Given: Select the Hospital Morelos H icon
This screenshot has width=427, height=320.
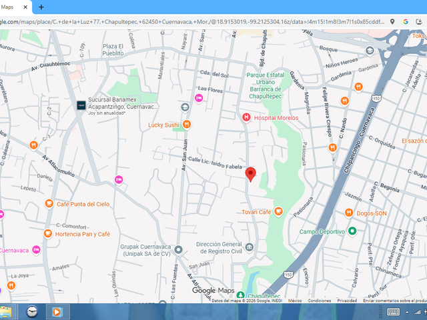Looking at the screenshot, I should pyautogui.click(x=246, y=117).
